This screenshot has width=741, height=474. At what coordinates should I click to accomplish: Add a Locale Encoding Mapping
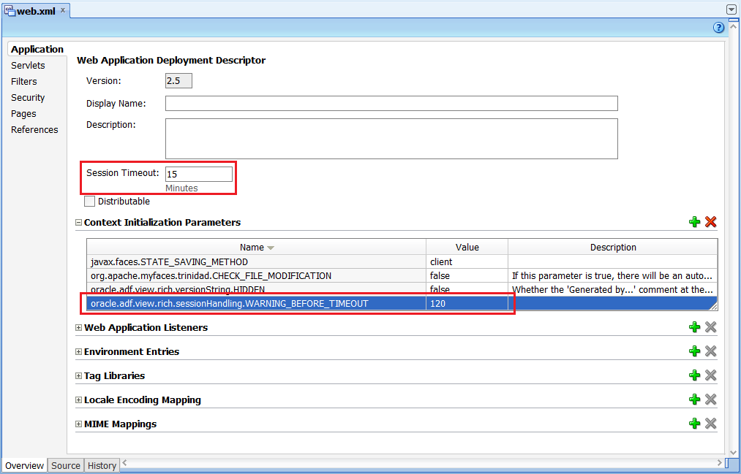694,399
